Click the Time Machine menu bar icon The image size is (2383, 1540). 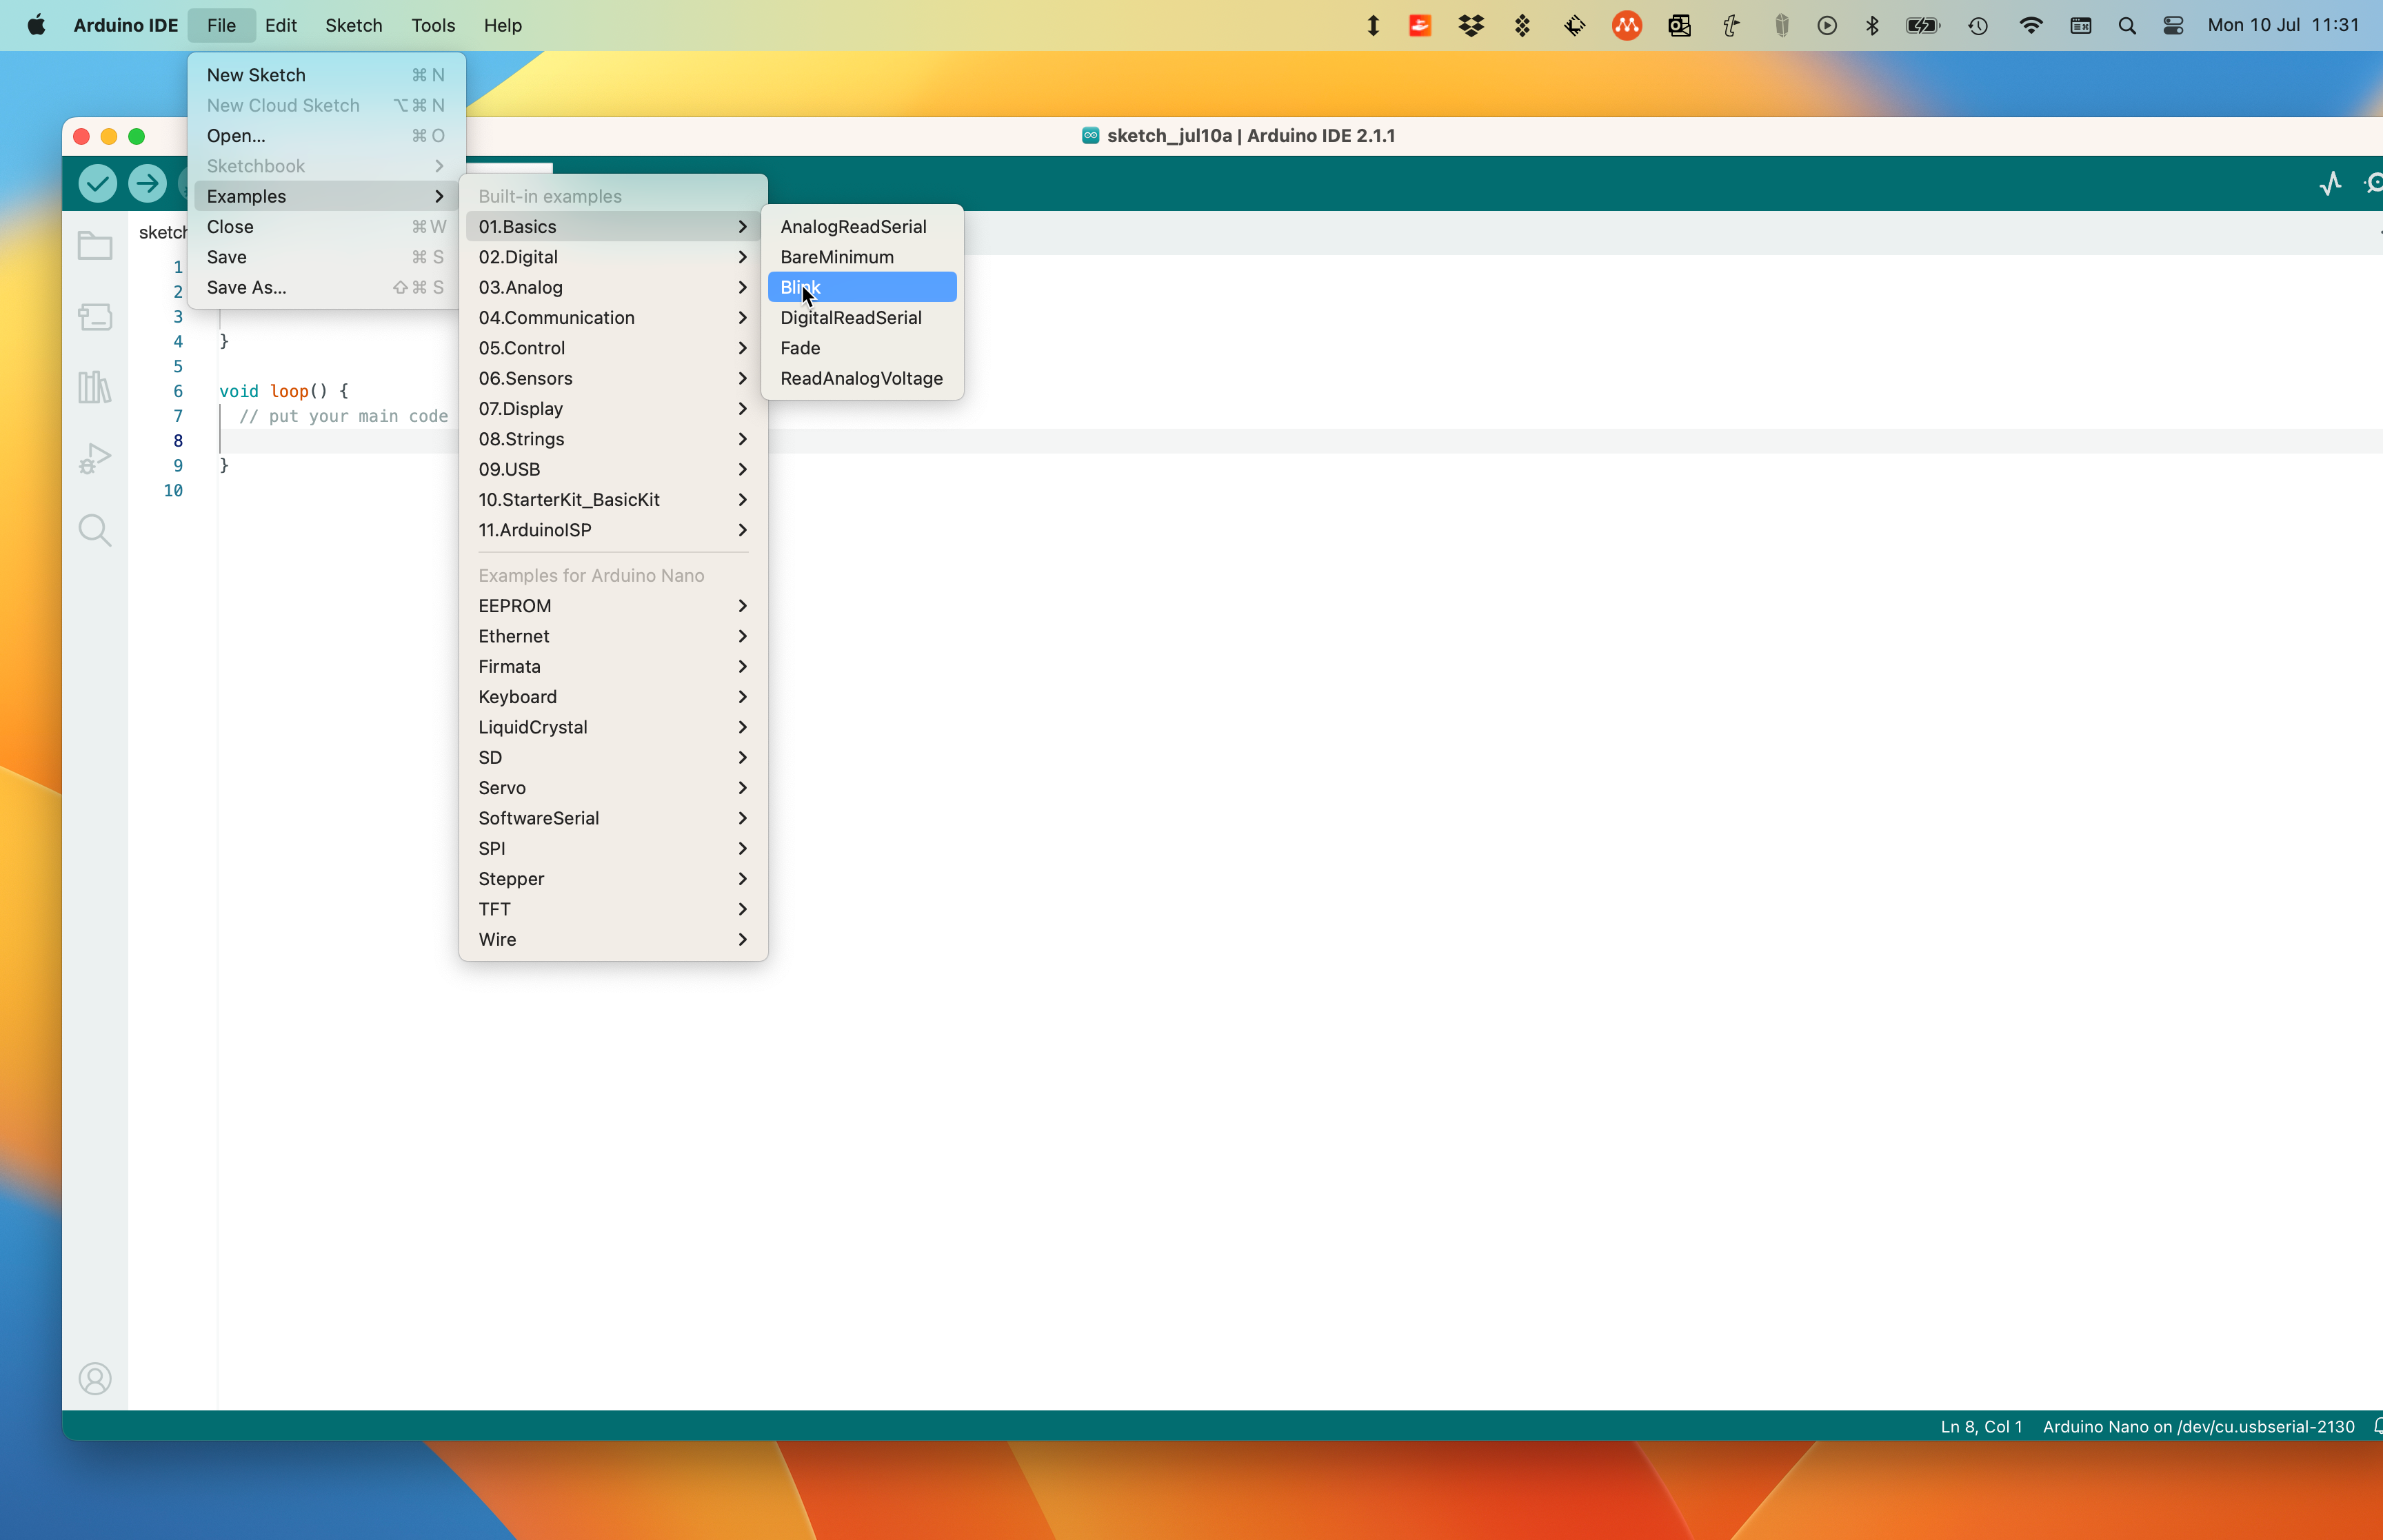1978,25
